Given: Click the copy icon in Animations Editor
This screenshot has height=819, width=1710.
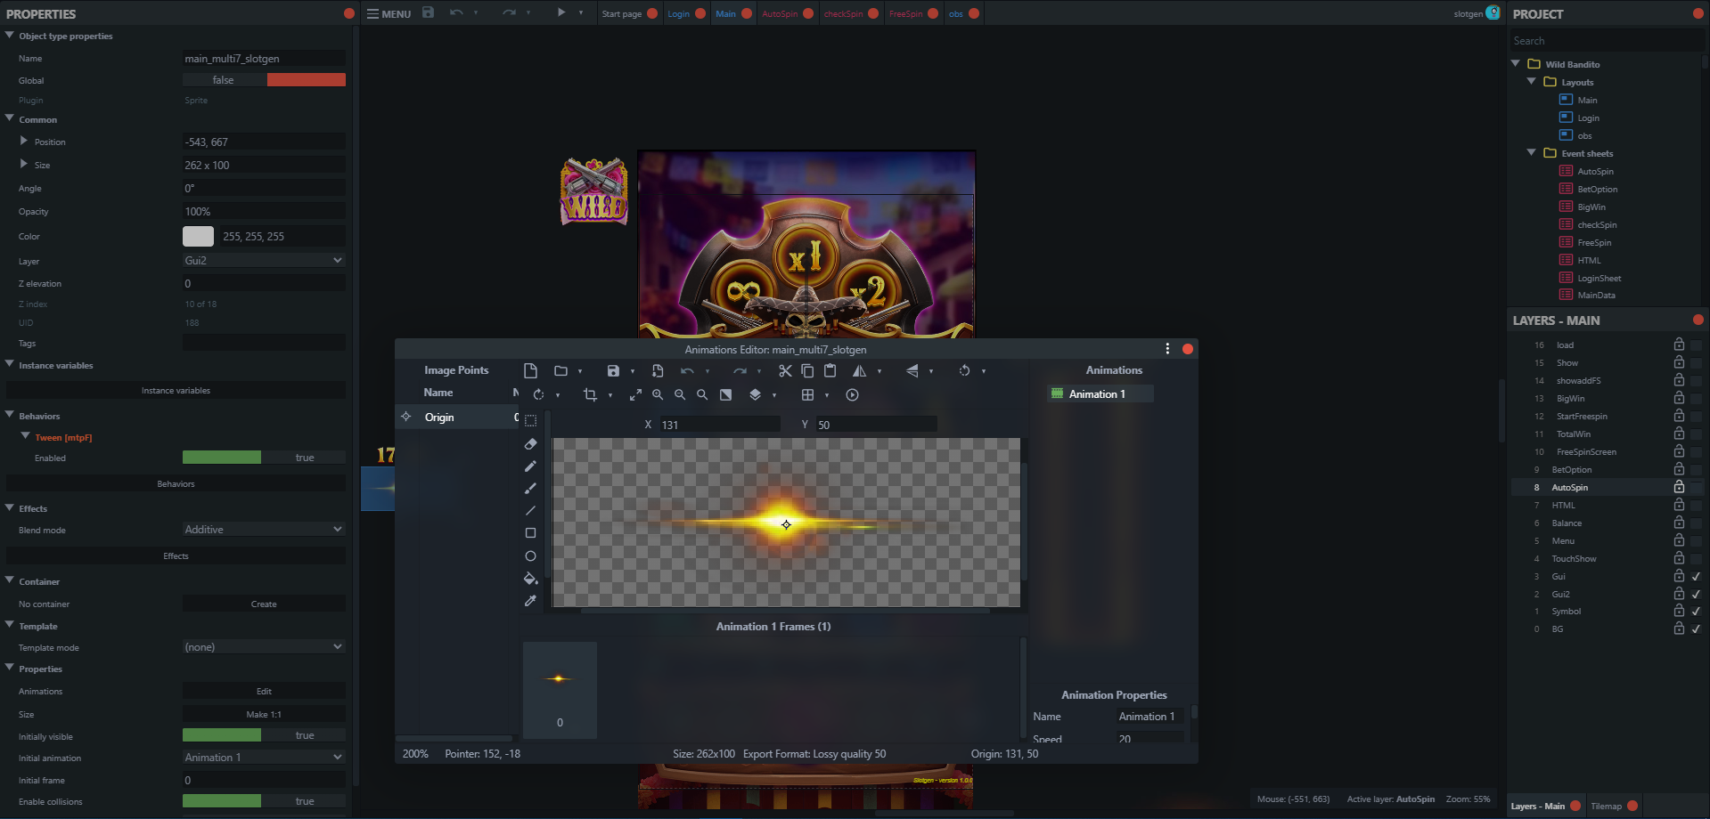Looking at the screenshot, I should [807, 371].
